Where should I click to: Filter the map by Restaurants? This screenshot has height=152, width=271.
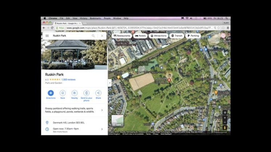click(122, 36)
